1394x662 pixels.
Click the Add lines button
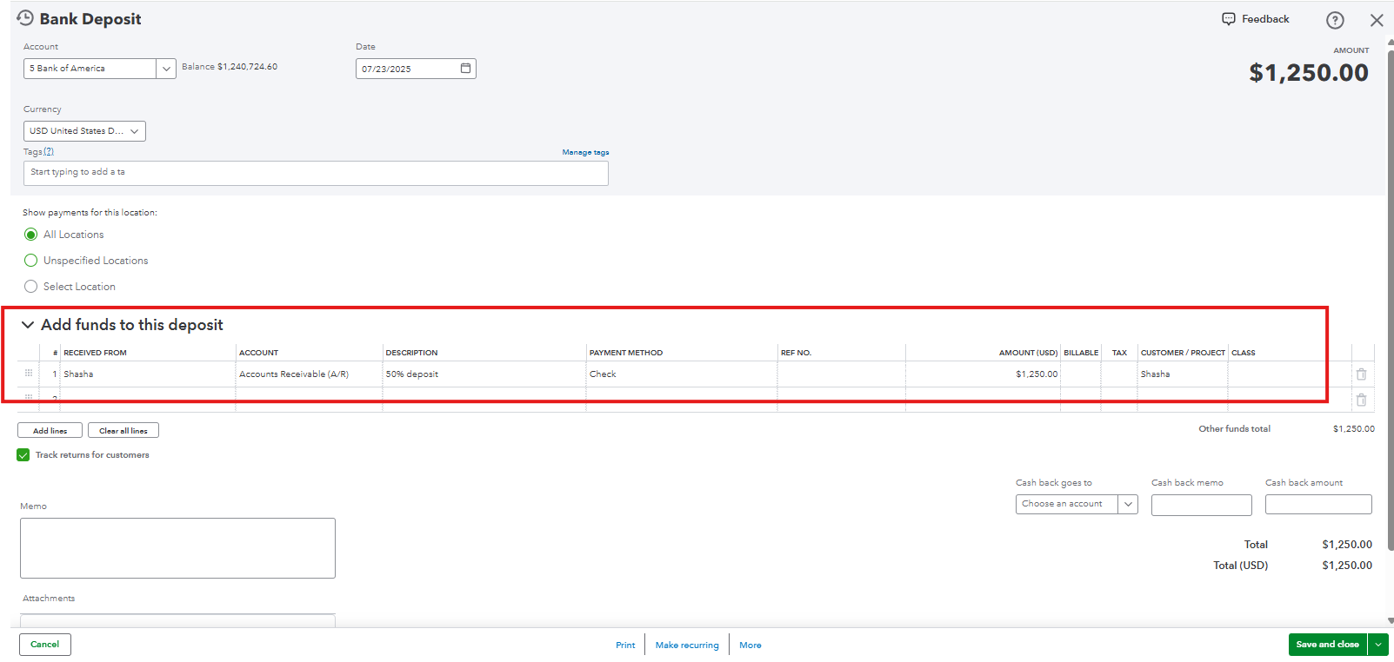[50, 430]
